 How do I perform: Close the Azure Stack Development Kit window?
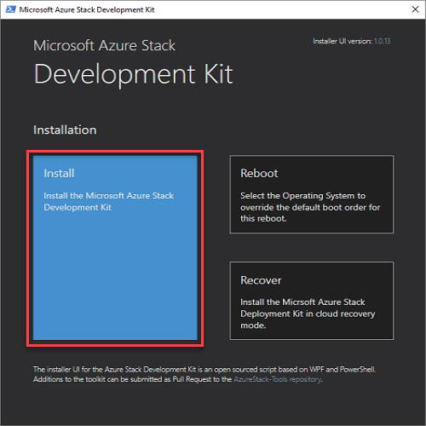(x=415, y=9)
